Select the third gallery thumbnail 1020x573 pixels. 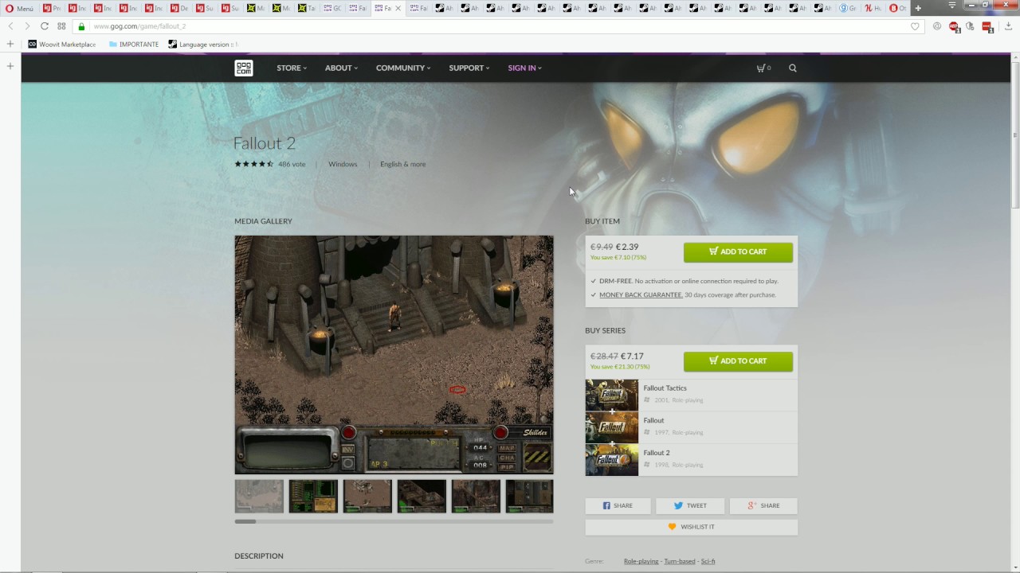pyautogui.click(x=367, y=496)
